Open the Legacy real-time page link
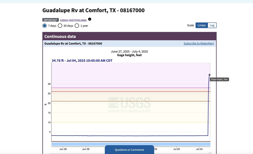Viewport: 253px width, 154px height. [73, 20]
